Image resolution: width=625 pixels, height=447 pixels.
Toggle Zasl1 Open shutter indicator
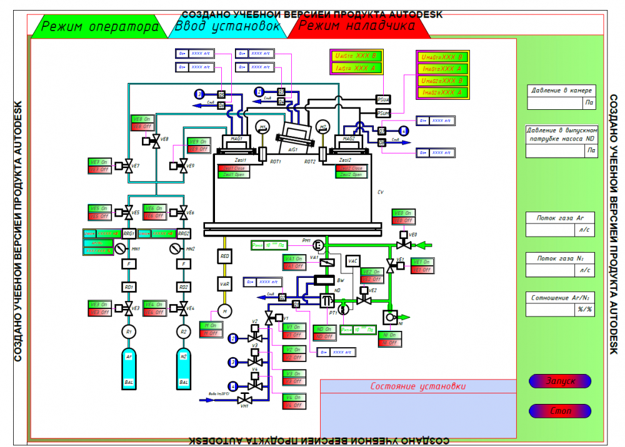click(234, 175)
